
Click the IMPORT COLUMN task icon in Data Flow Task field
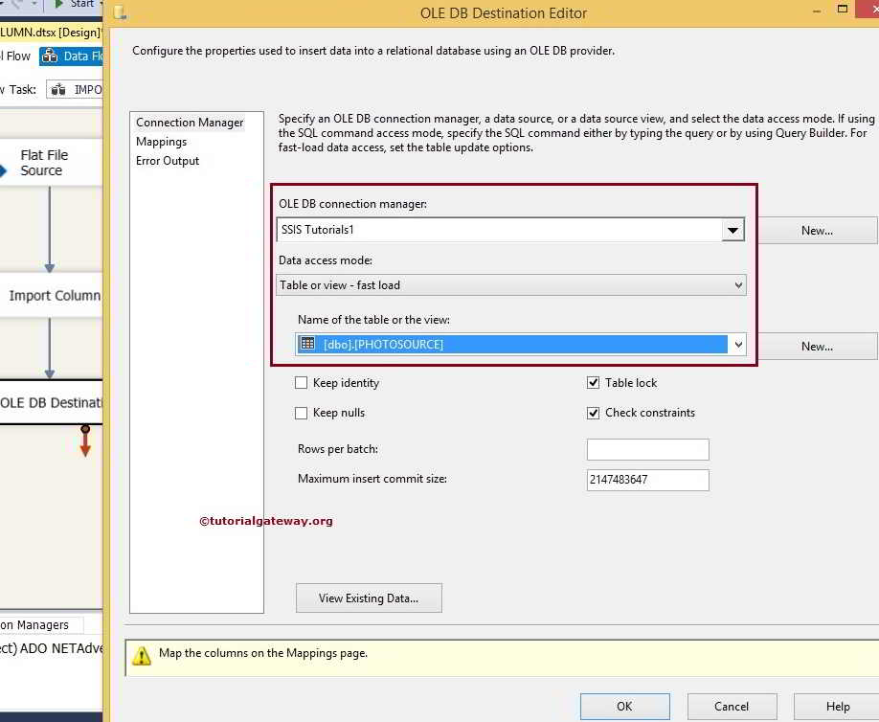coord(59,89)
